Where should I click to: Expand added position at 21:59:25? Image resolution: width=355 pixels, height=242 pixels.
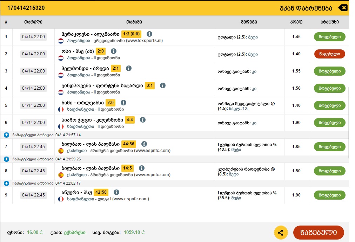click(x=6, y=159)
